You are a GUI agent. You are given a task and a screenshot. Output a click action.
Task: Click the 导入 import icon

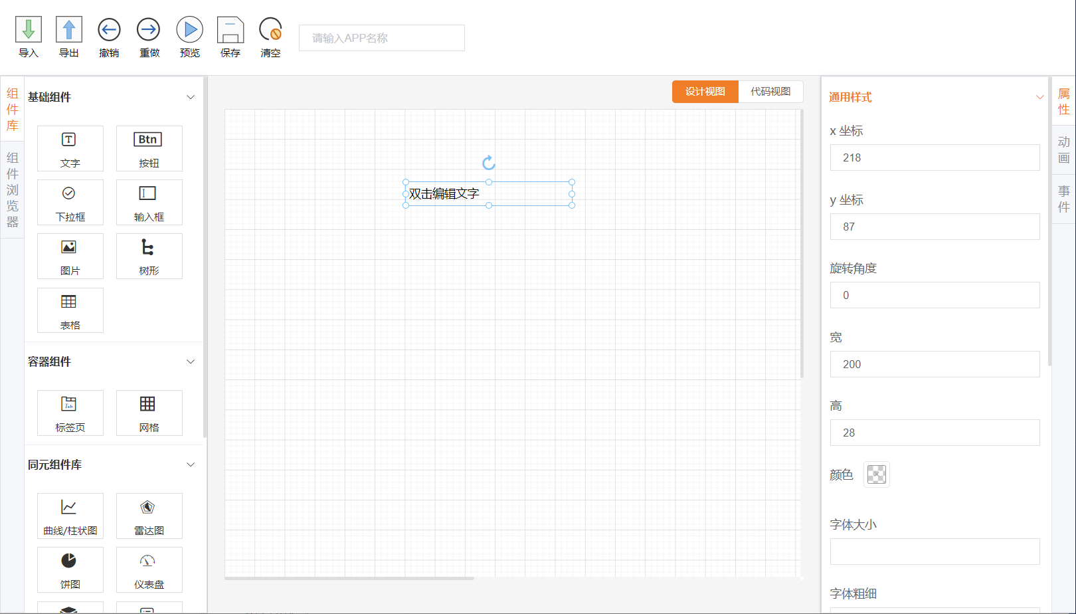29,30
